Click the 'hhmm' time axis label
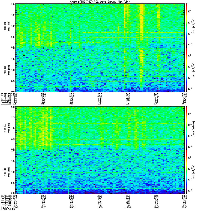Screen dimensions: 197x211 coord(4,207)
